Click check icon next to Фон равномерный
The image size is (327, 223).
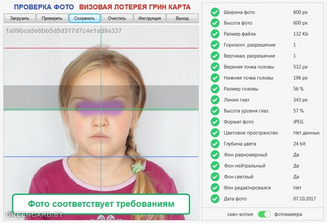[215, 155]
